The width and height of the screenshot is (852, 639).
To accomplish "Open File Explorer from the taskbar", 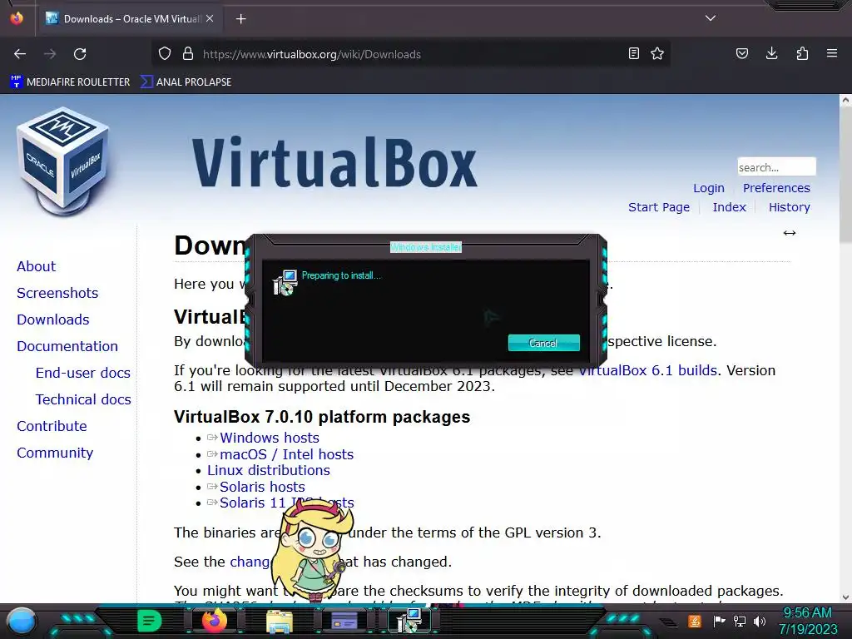I will [x=280, y=621].
